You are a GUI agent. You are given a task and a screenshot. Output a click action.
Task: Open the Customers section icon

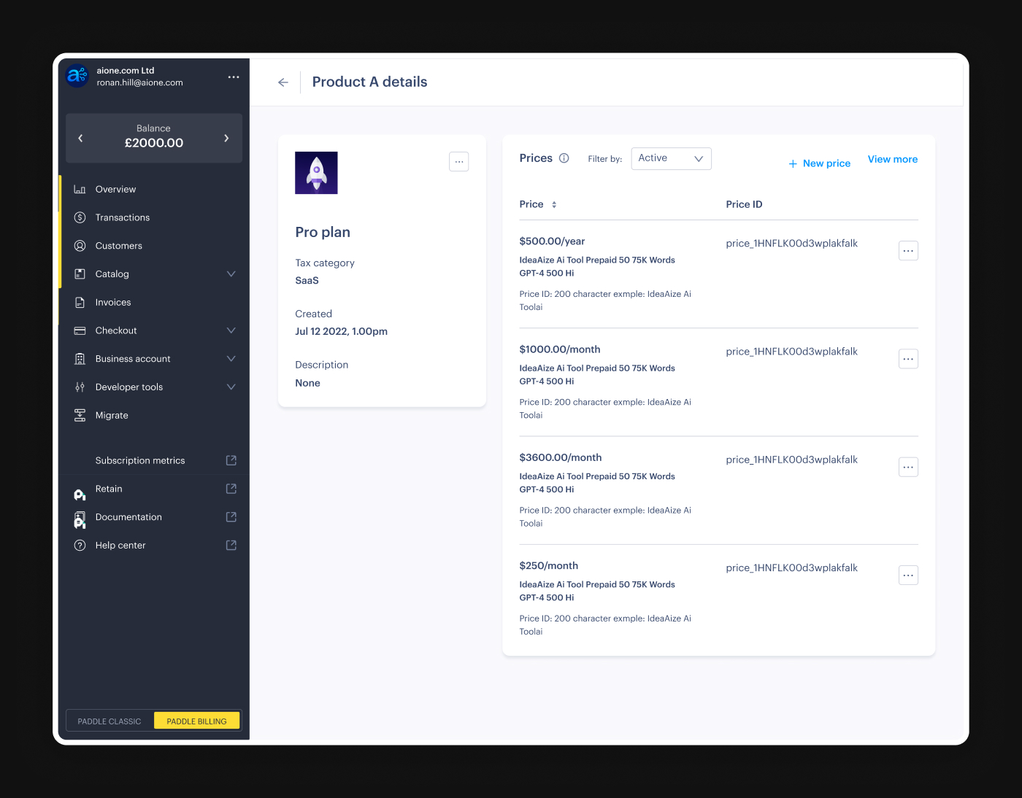coord(80,246)
